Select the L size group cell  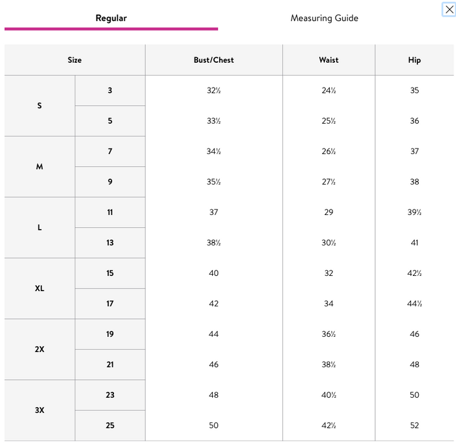point(39,228)
